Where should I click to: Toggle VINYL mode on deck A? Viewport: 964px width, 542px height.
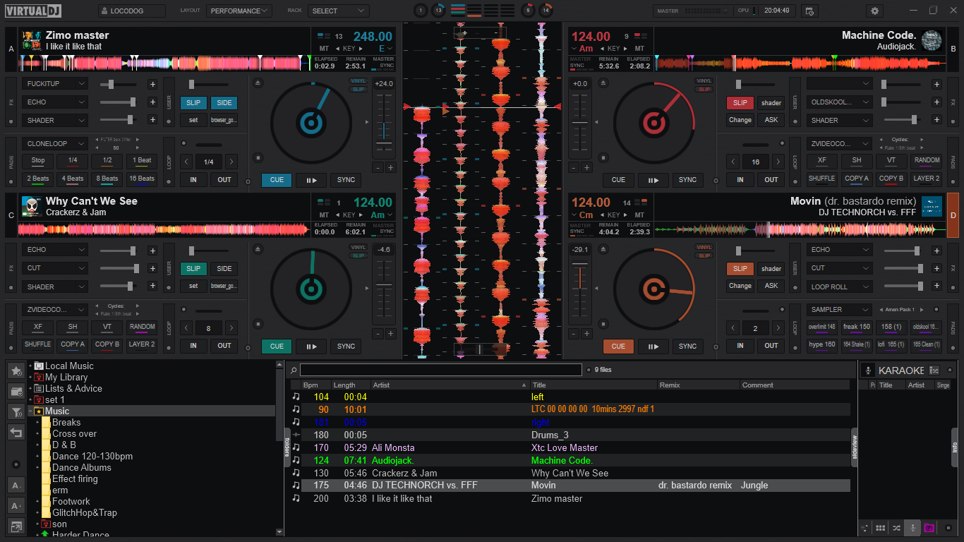coord(359,81)
